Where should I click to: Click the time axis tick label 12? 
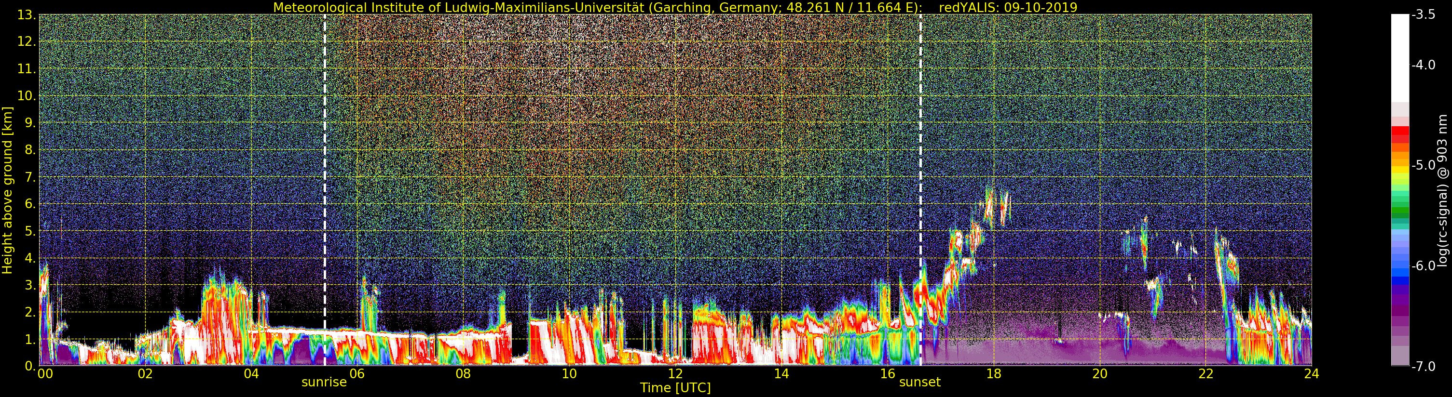point(675,374)
